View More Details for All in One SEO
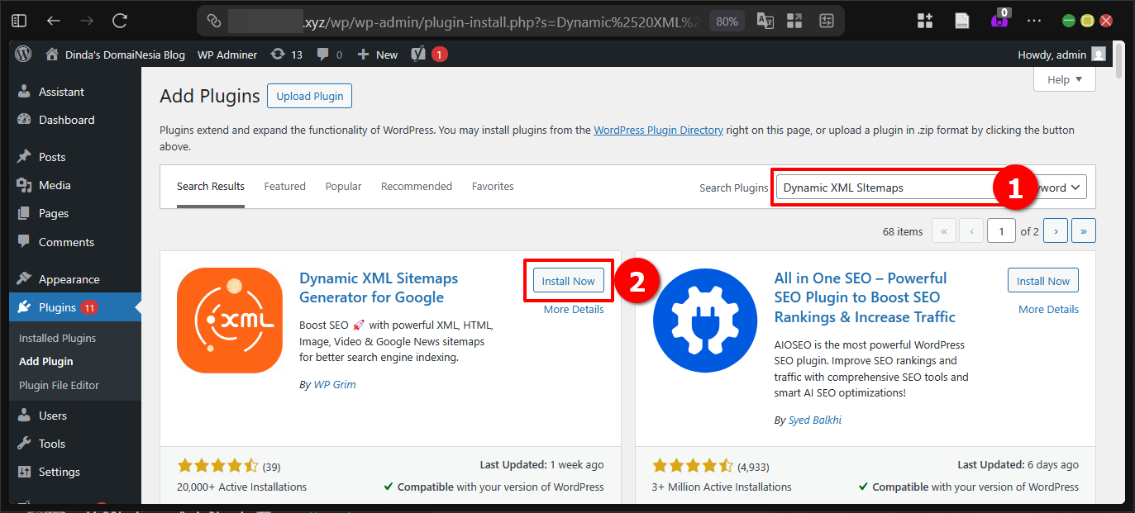Viewport: 1135px width, 513px height. click(x=1048, y=308)
